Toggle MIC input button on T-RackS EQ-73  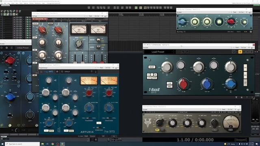point(169,86)
